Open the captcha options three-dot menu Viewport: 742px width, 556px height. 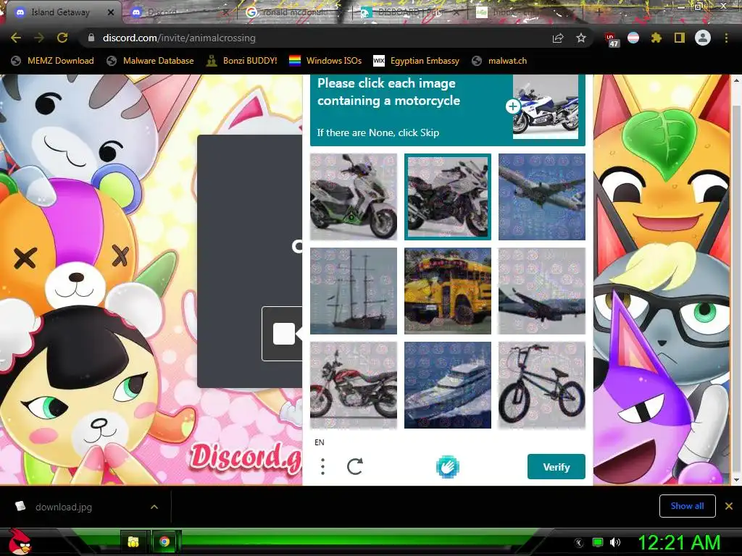coord(322,467)
